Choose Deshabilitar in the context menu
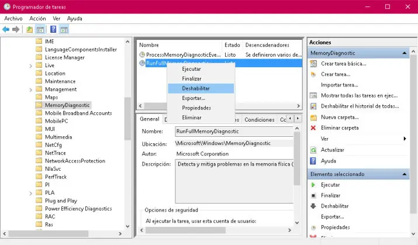The width and height of the screenshot is (418, 245). (x=201, y=88)
